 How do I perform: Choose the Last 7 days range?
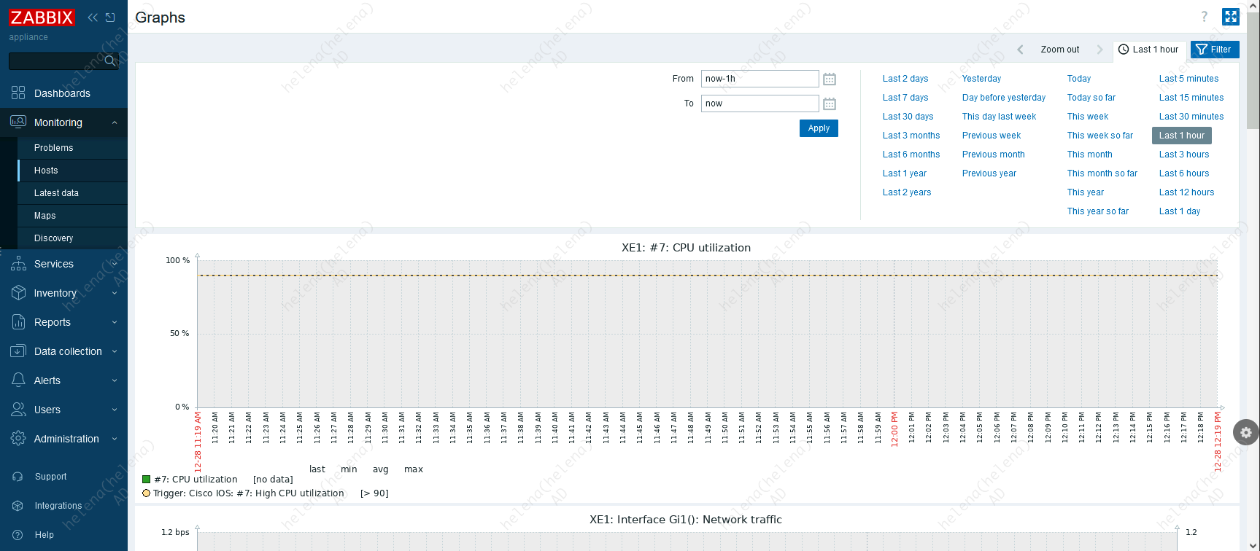coord(905,98)
